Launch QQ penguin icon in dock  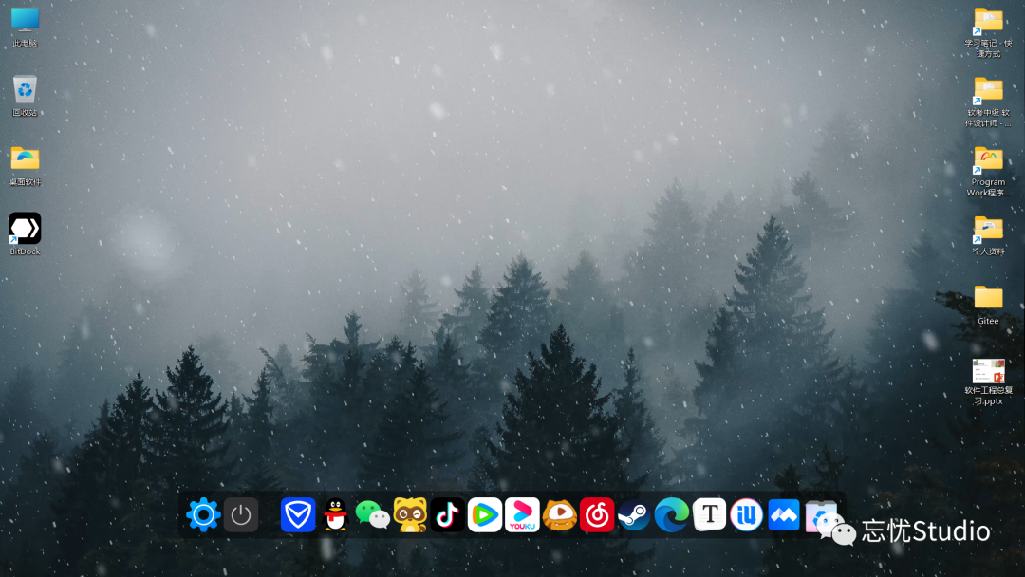point(335,515)
